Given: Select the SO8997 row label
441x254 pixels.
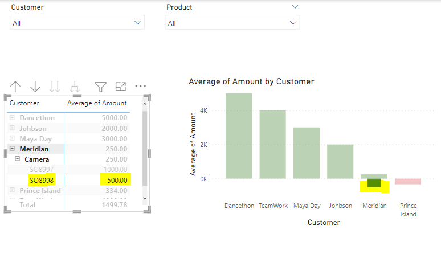Looking at the screenshot, I should click(x=42, y=169).
